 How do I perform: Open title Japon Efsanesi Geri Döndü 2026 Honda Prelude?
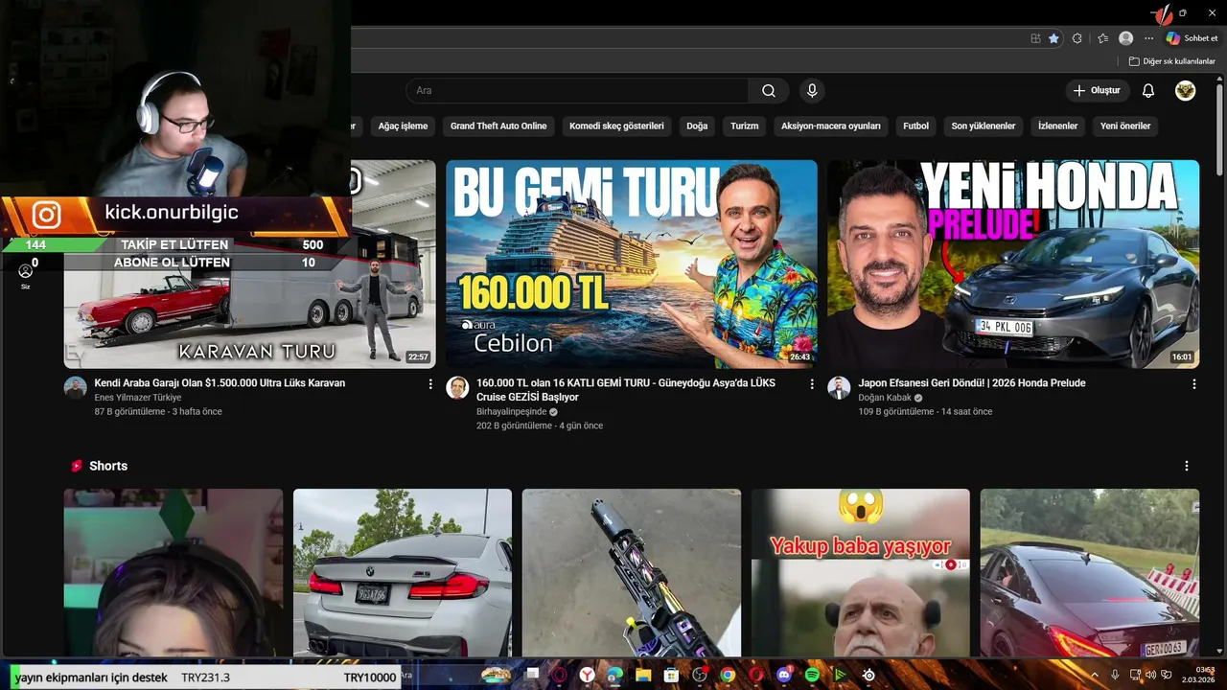(x=972, y=383)
